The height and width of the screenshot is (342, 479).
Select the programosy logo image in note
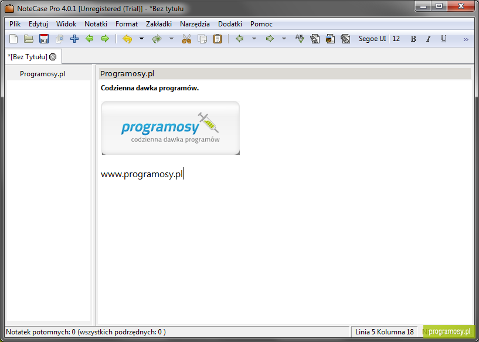(171, 128)
